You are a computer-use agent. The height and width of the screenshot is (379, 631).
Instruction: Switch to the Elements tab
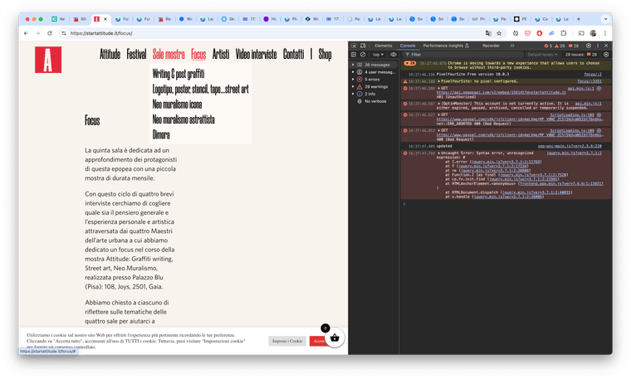[x=383, y=46]
